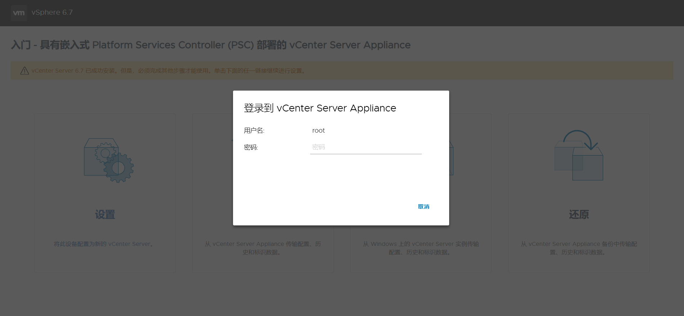684x316 pixels.
Task: Click the 设置 gears box icon
Action: [109, 160]
